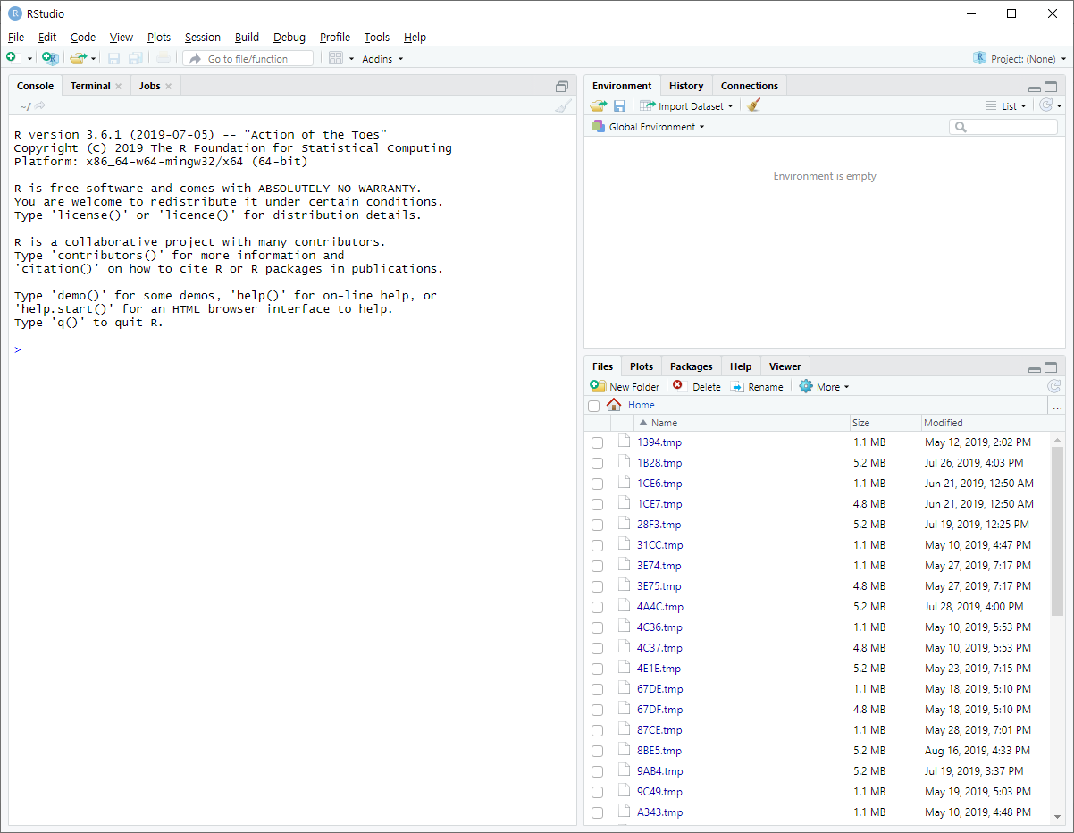Click the Environment search box

pyautogui.click(x=1003, y=127)
